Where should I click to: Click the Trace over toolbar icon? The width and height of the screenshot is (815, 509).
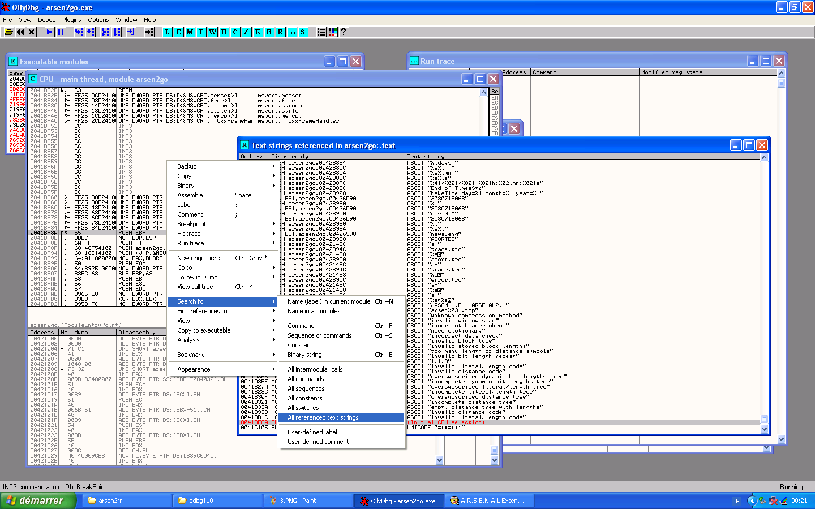point(117,32)
